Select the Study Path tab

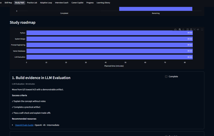20,3
